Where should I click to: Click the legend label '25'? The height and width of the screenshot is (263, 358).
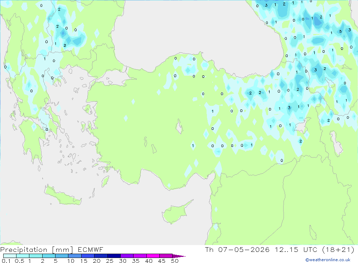(x=110, y=261)
